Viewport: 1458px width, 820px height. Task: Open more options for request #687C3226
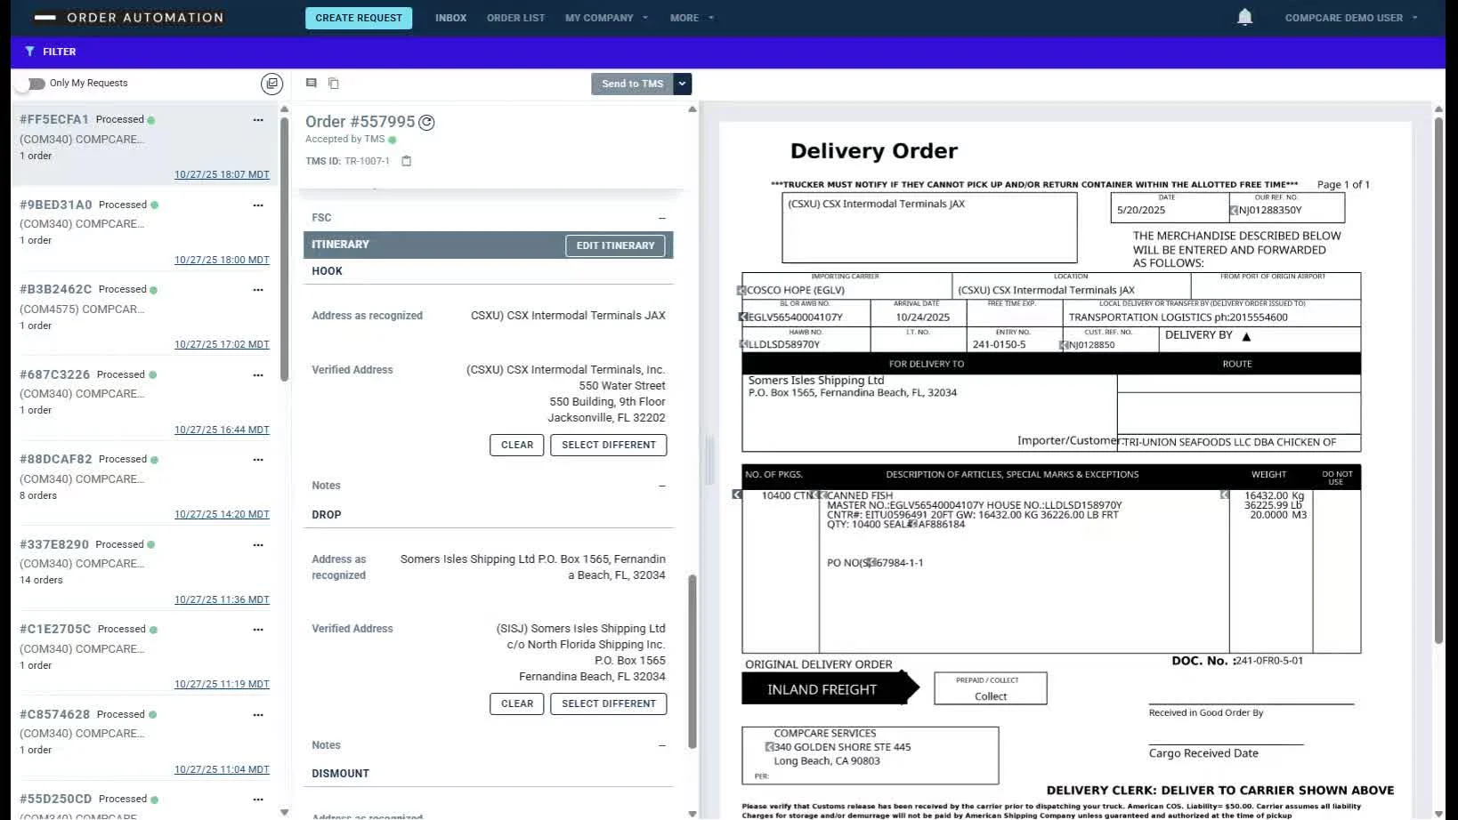tap(258, 375)
